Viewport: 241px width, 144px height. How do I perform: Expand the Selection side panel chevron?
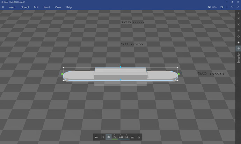pyautogui.click(x=238, y=13)
